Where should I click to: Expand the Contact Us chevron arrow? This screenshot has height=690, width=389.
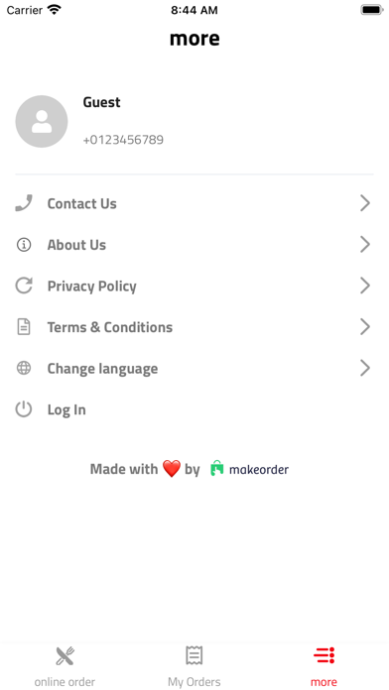pyautogui.click(x=365, y=203)
